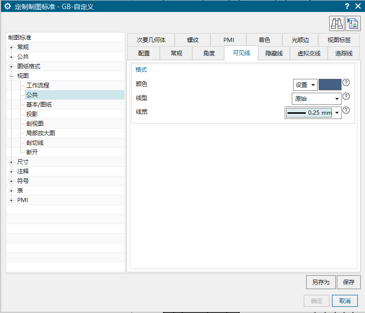Screen dimensions: 365x313
Task: Expand the 表 tree node
Action: coord(11,191)
